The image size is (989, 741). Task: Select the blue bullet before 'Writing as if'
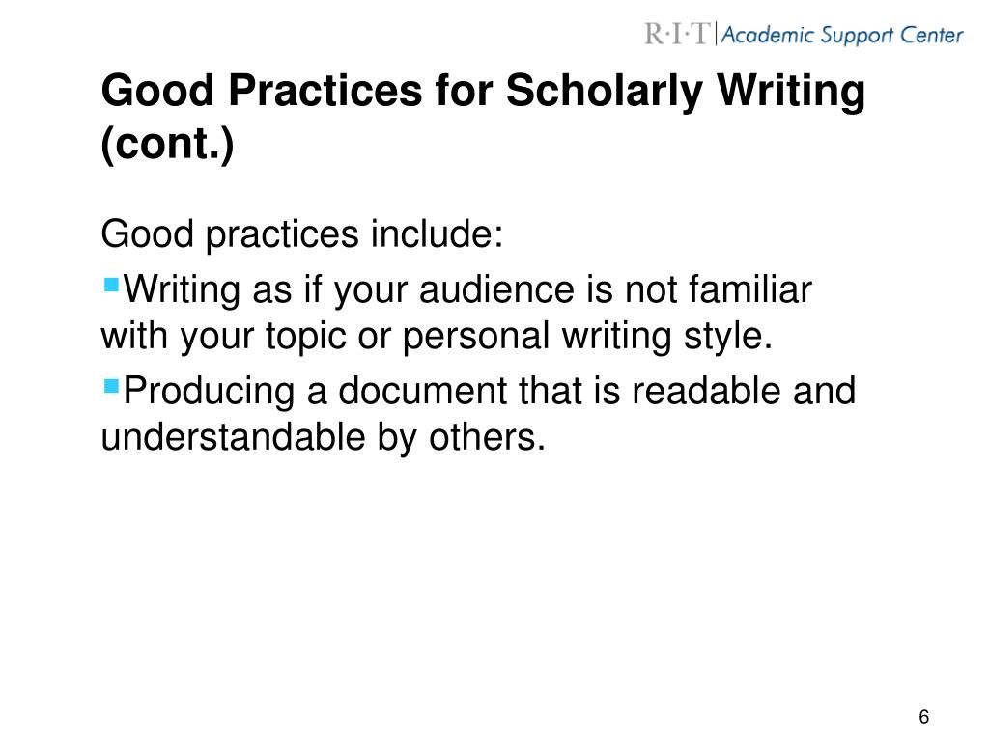tap(111, 285)
